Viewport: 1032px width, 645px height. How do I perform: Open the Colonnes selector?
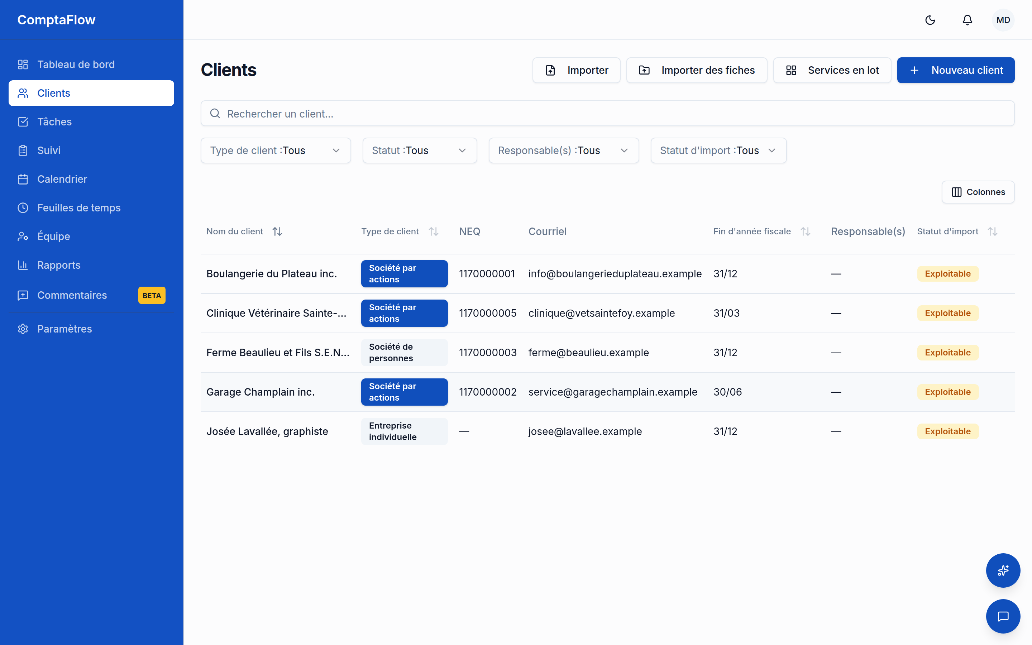(x=978, y=192)
